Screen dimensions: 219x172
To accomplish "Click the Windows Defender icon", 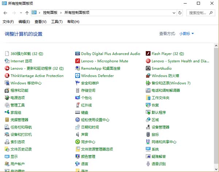I will (x=77, y=76).
